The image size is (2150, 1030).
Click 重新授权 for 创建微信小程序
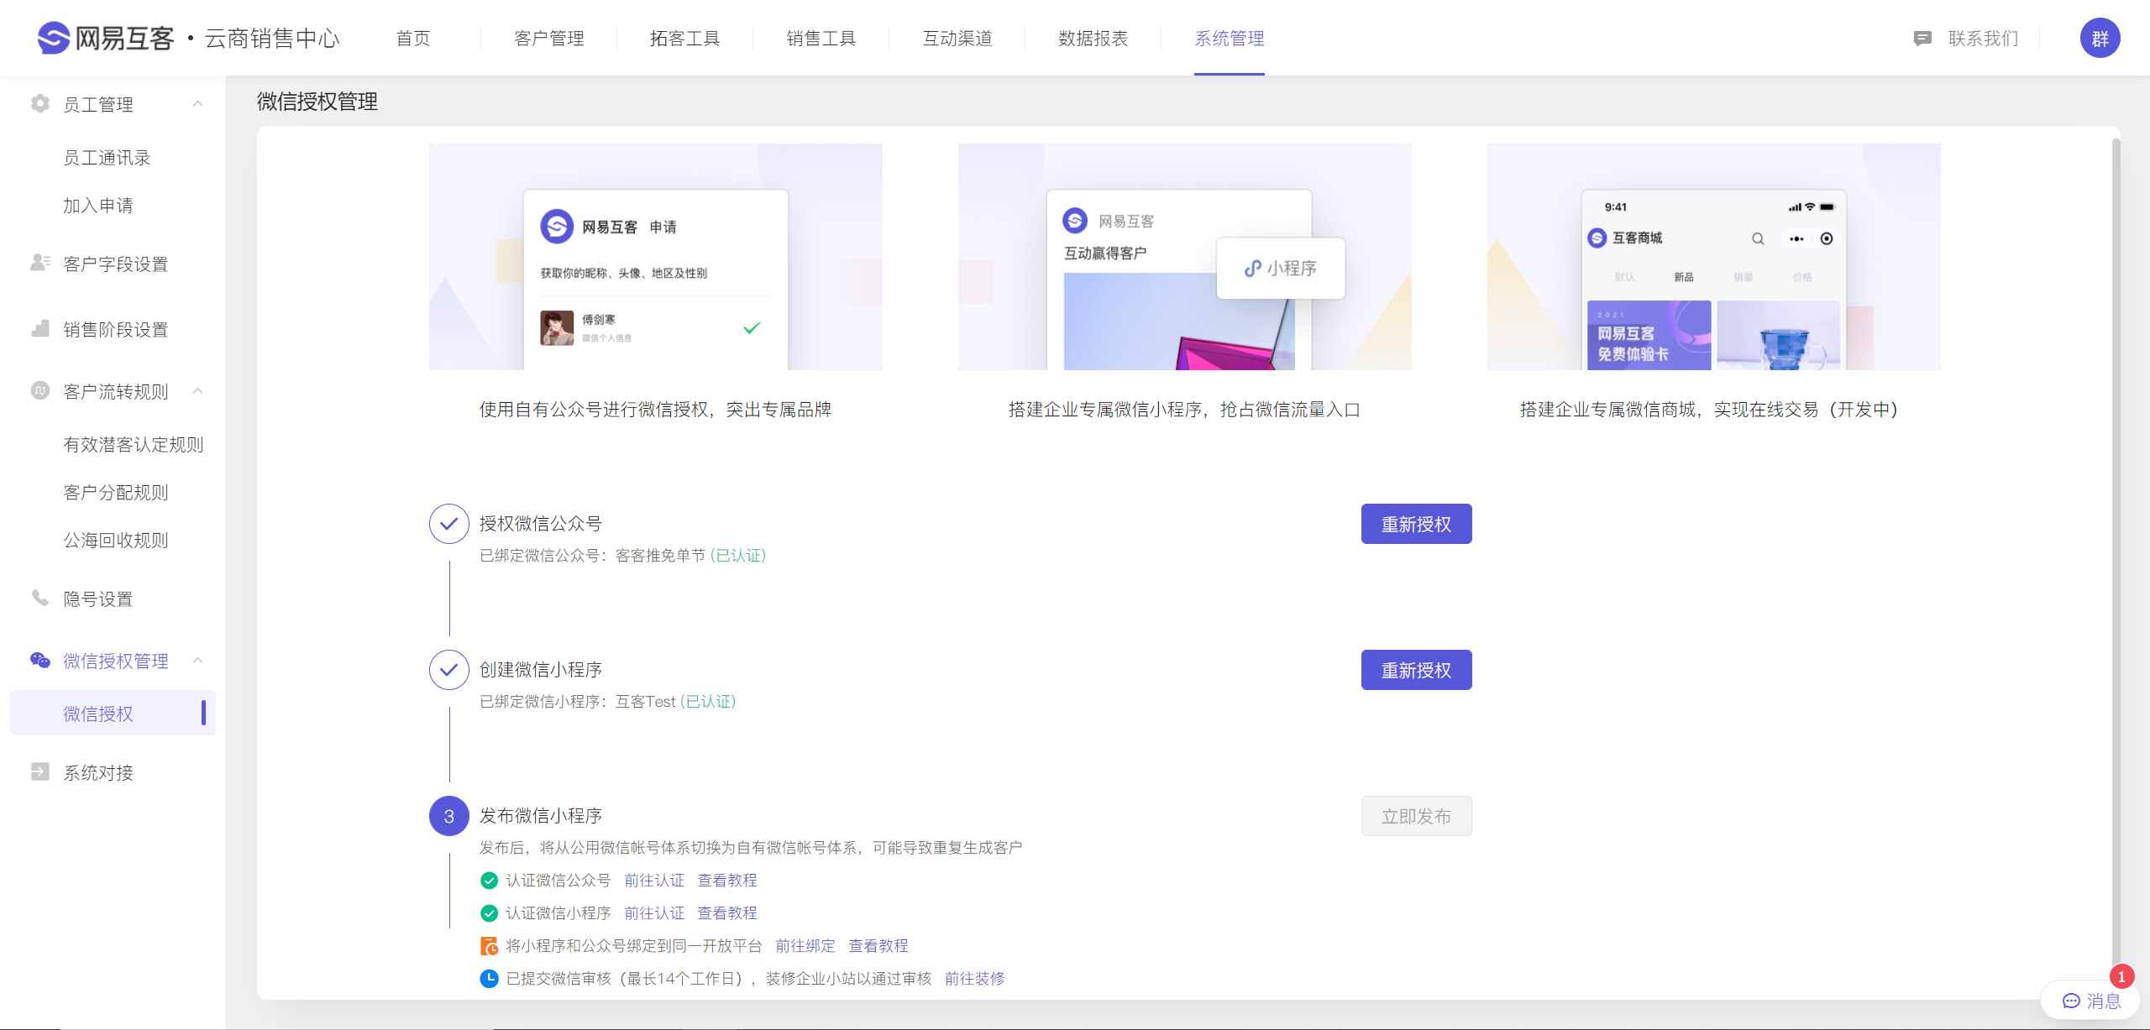click(1416, 670)
